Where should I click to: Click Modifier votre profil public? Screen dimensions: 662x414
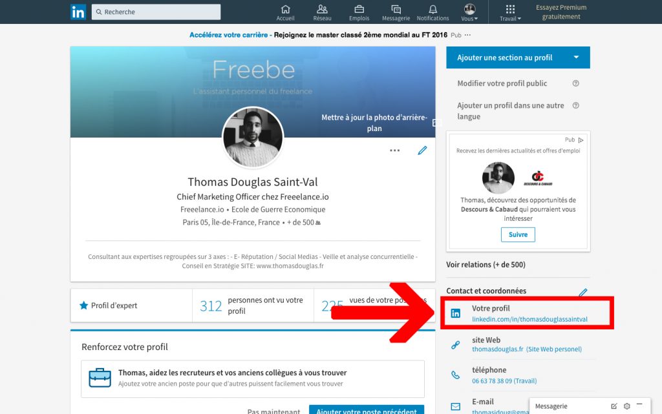[x=502, y=83]
